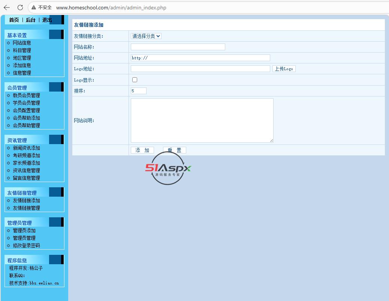Open the 信息管理 sidebar link
The image size is (389, 301).
(x=22, y=73)
